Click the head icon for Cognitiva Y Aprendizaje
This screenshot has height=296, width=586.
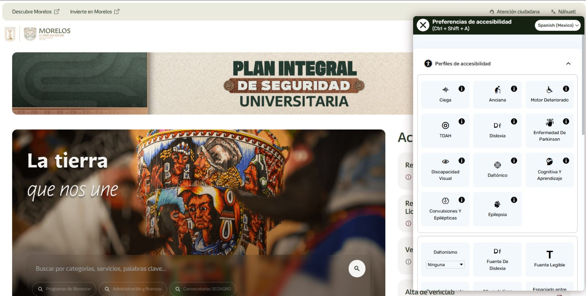pos(549,162)
